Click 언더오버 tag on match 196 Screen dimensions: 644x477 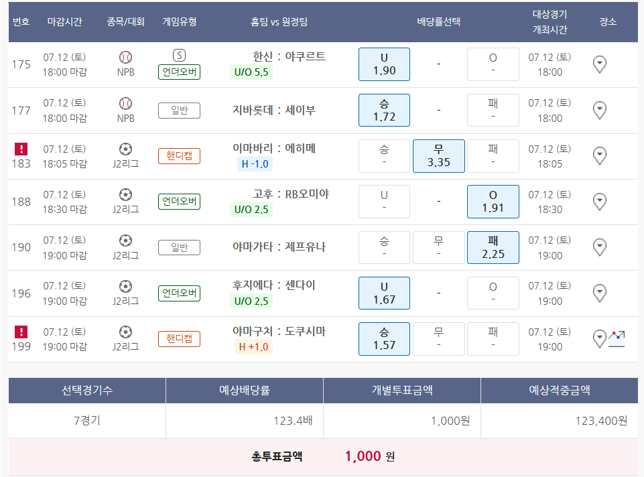[x=179, y=293]
